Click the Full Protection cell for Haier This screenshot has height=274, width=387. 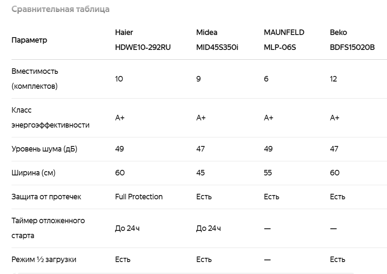point(139,197)
